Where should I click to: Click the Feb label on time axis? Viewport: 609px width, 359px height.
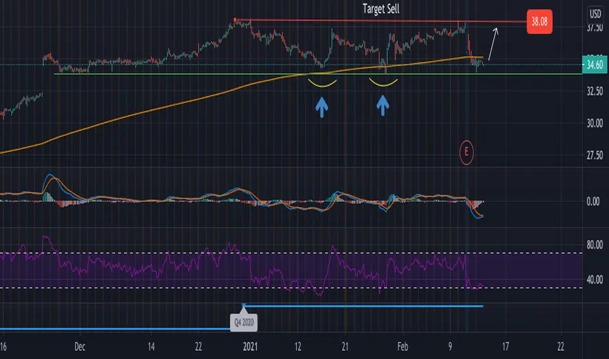(403, 347)
